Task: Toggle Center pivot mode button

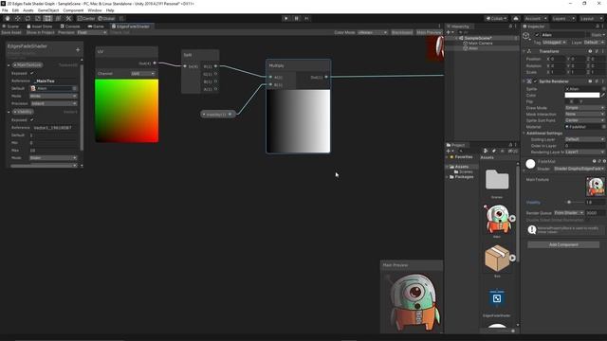Action: (x=86, y=18)
